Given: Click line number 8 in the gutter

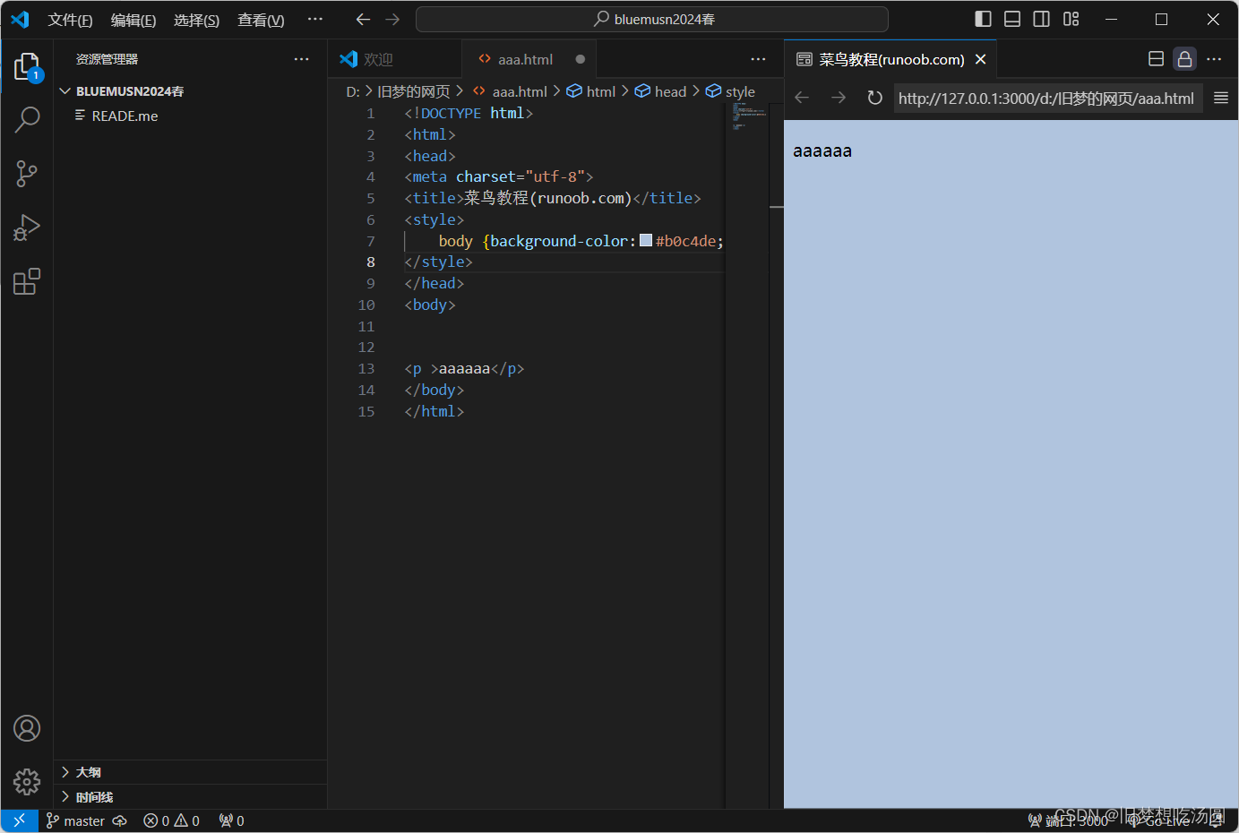Looking at the screenshot, I should click(371, 262).
